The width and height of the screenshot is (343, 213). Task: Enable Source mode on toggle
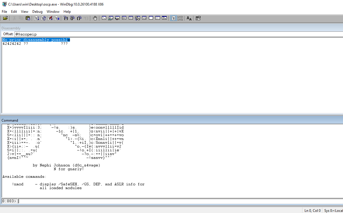(173, 18)
